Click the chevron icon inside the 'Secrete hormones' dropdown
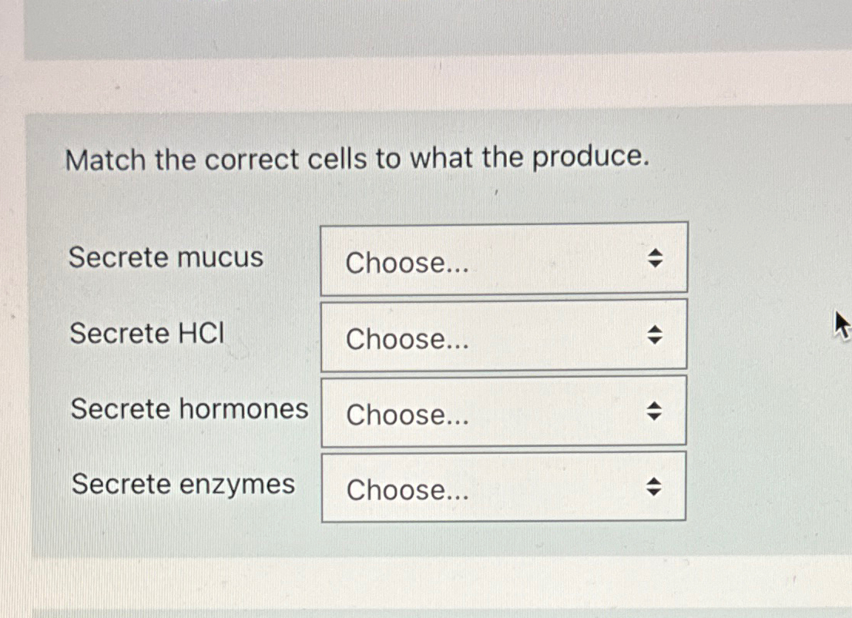Screen dimensions: 852x618 pos(654,411)
